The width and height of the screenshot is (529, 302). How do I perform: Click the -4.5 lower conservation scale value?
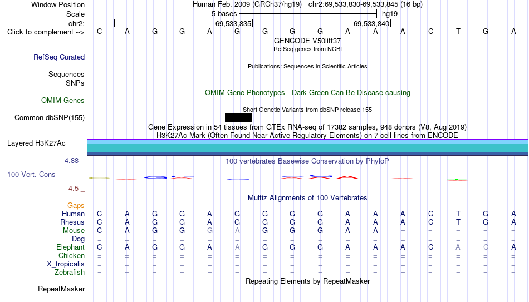click(72, 189)
